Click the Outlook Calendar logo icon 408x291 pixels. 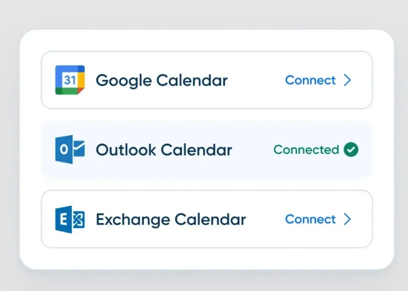point(70,149)
